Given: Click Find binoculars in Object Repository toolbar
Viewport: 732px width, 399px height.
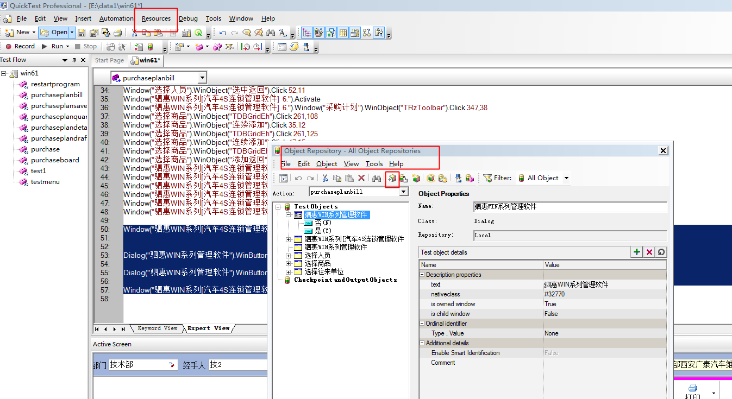Looking at the screenshot, I should 376,178.
